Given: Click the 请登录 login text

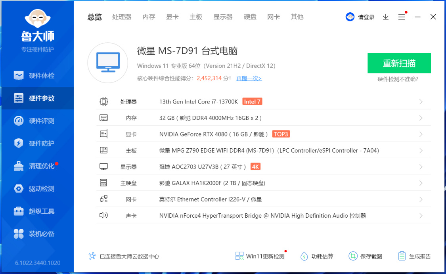Looking at the screenshot, I should [366, 17].
